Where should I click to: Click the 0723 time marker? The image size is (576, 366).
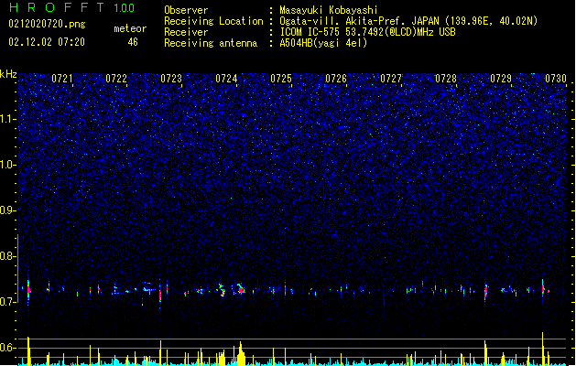click(x=171, y=79)
